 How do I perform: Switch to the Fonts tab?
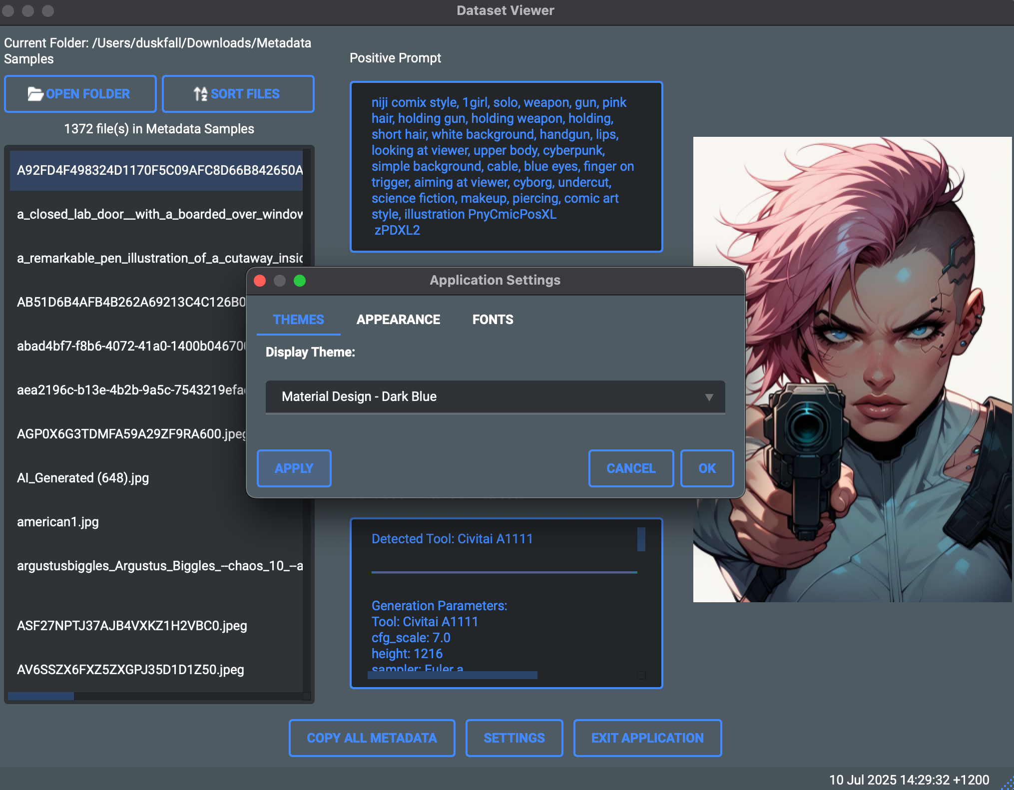point(493,320)
